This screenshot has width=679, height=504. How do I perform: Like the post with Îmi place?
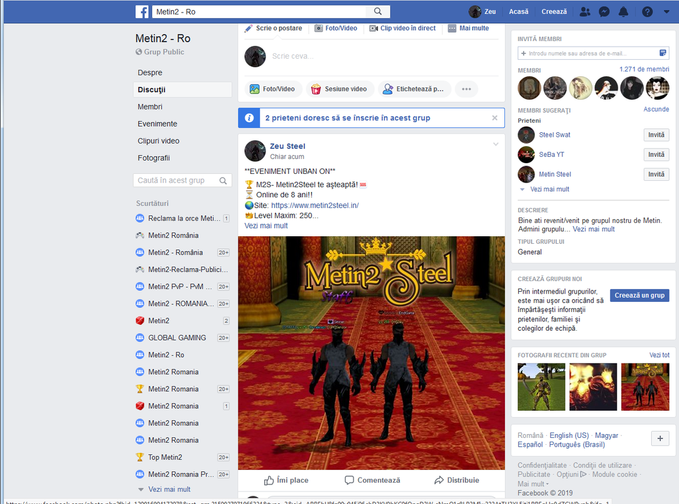pos(286,480)
